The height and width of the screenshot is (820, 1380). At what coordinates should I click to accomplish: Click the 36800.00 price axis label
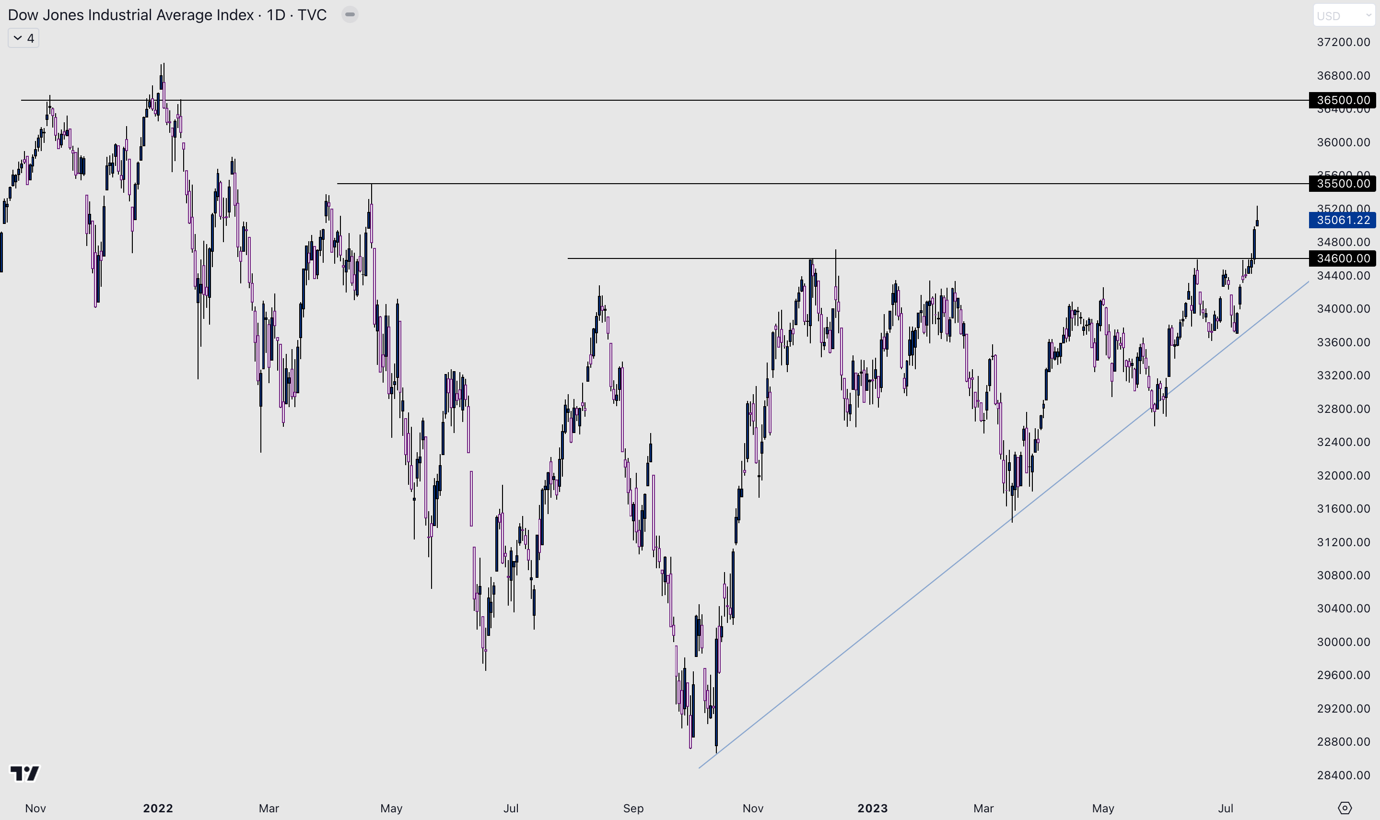point(1344,75)
